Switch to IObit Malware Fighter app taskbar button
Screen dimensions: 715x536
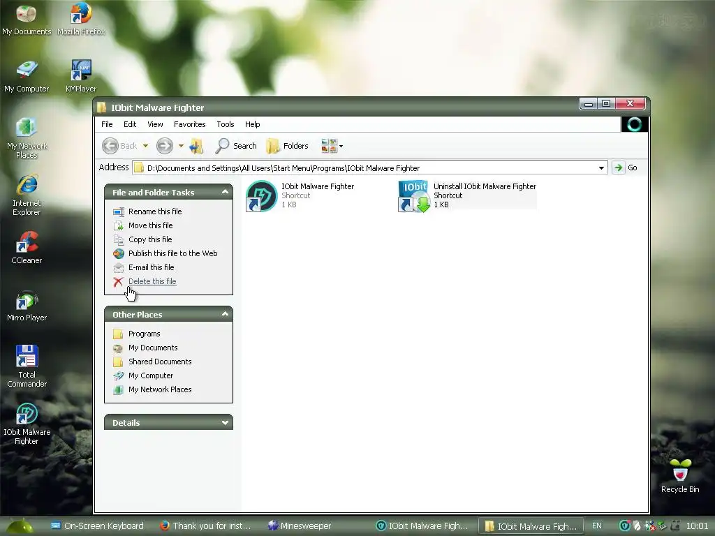pos(422,526)
